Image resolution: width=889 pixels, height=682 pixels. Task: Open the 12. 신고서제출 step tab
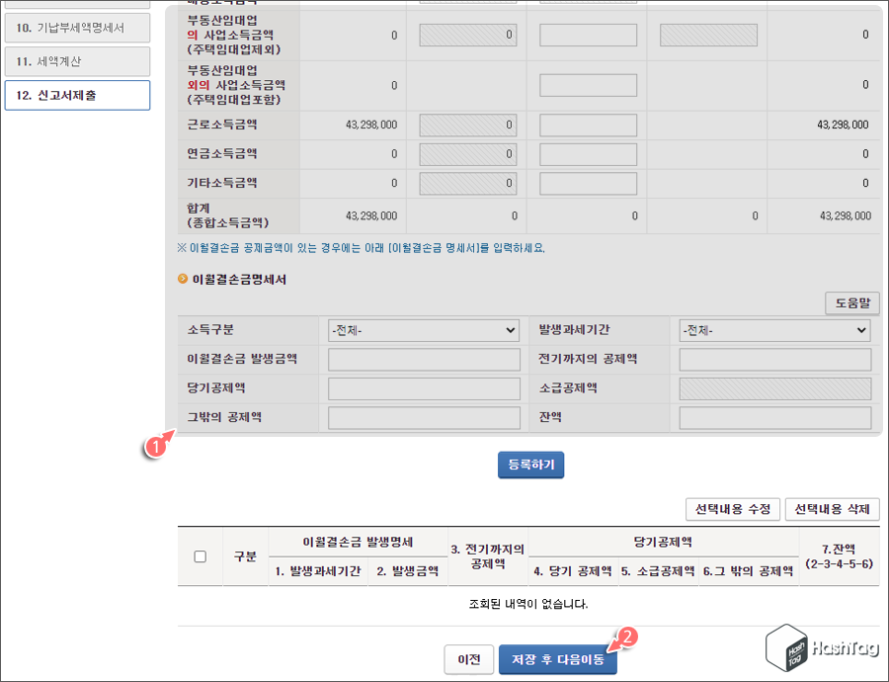pos(77,96)
